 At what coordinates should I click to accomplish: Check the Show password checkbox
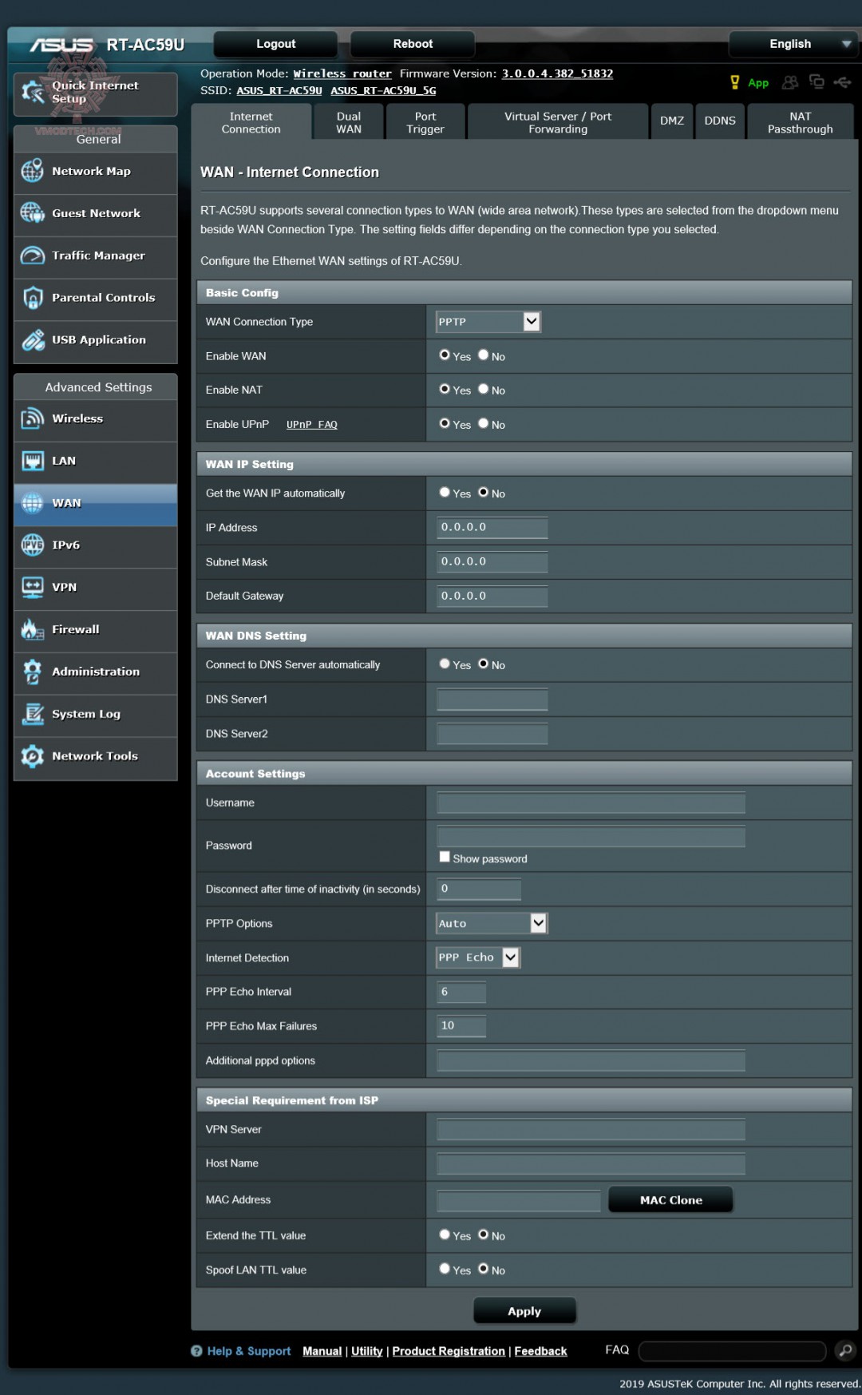click(445, 858)
